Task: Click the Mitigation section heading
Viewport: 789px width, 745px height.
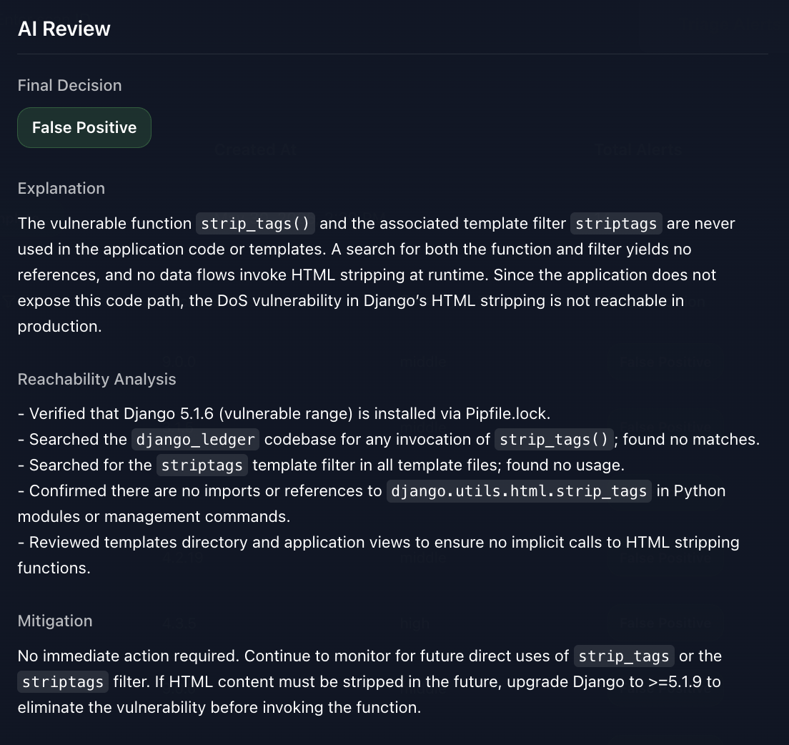Action: coord(55,621)
